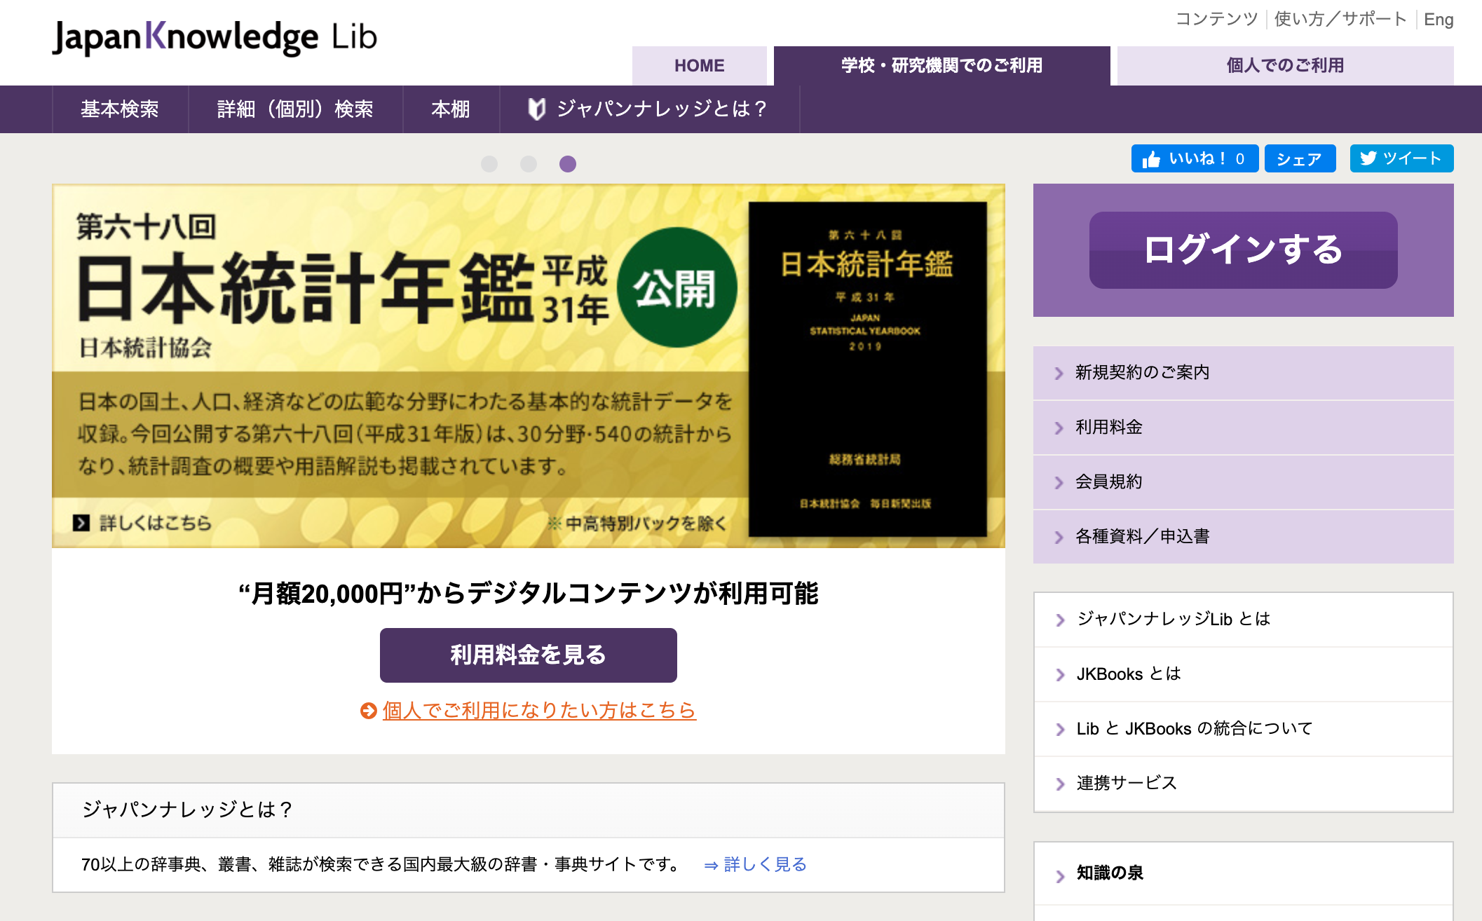The image size is (1482, 921).
Task: Click the shield icon beside ジャパンナレッジとは？
Action: pos(536,109)
